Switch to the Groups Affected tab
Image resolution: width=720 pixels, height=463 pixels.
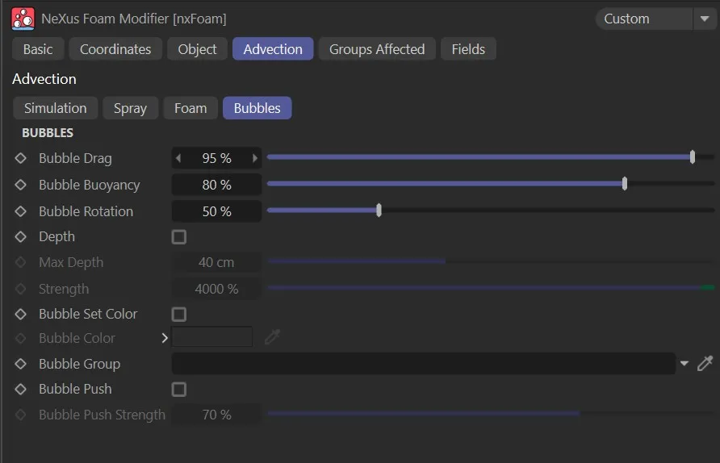click(376, 49)
